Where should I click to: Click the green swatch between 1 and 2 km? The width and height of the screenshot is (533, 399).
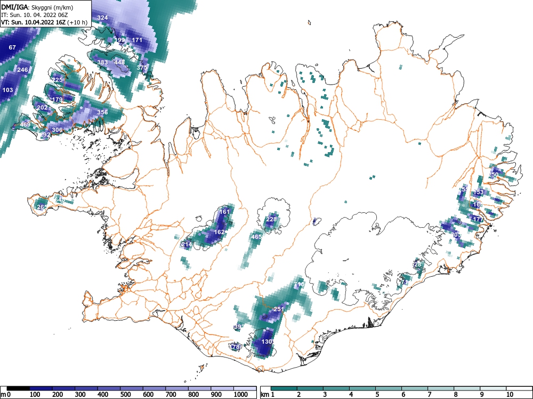(x=284, y=388)
